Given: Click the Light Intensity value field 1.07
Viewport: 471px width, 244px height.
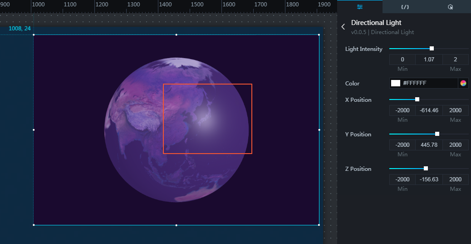Looking at the screenshot, I should click(429, 60).
